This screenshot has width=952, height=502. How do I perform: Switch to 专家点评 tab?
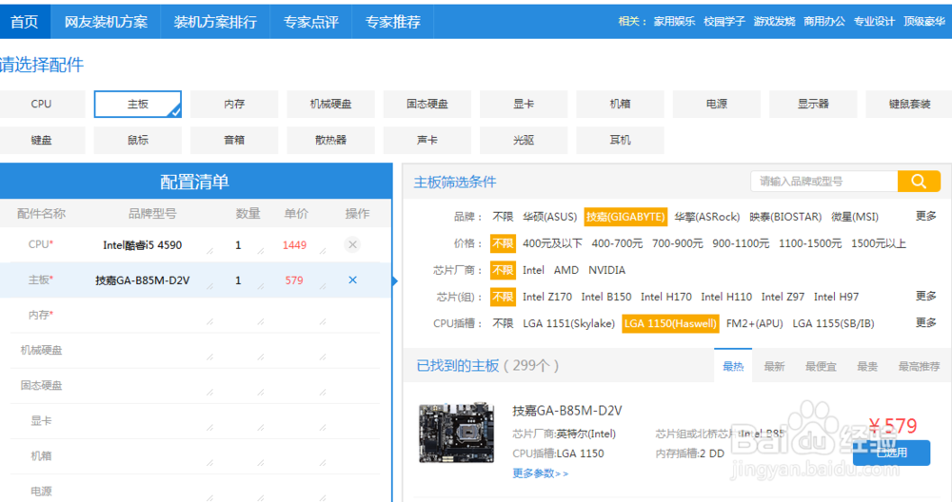click(x=311, y=22)
